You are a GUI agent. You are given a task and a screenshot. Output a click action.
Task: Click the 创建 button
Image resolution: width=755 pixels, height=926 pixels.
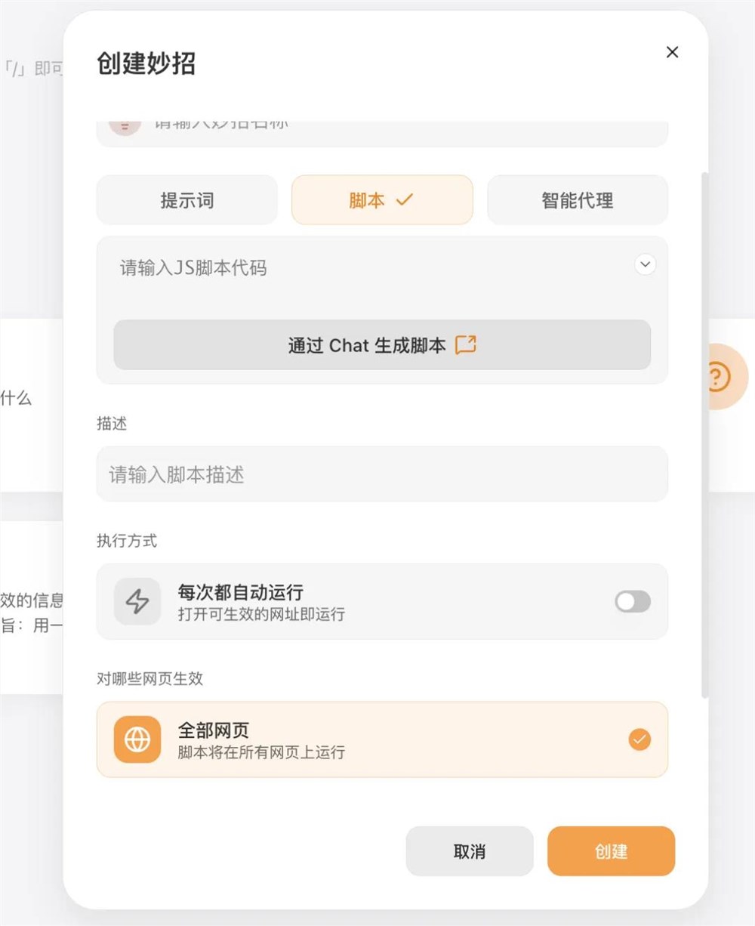[611, 850]
